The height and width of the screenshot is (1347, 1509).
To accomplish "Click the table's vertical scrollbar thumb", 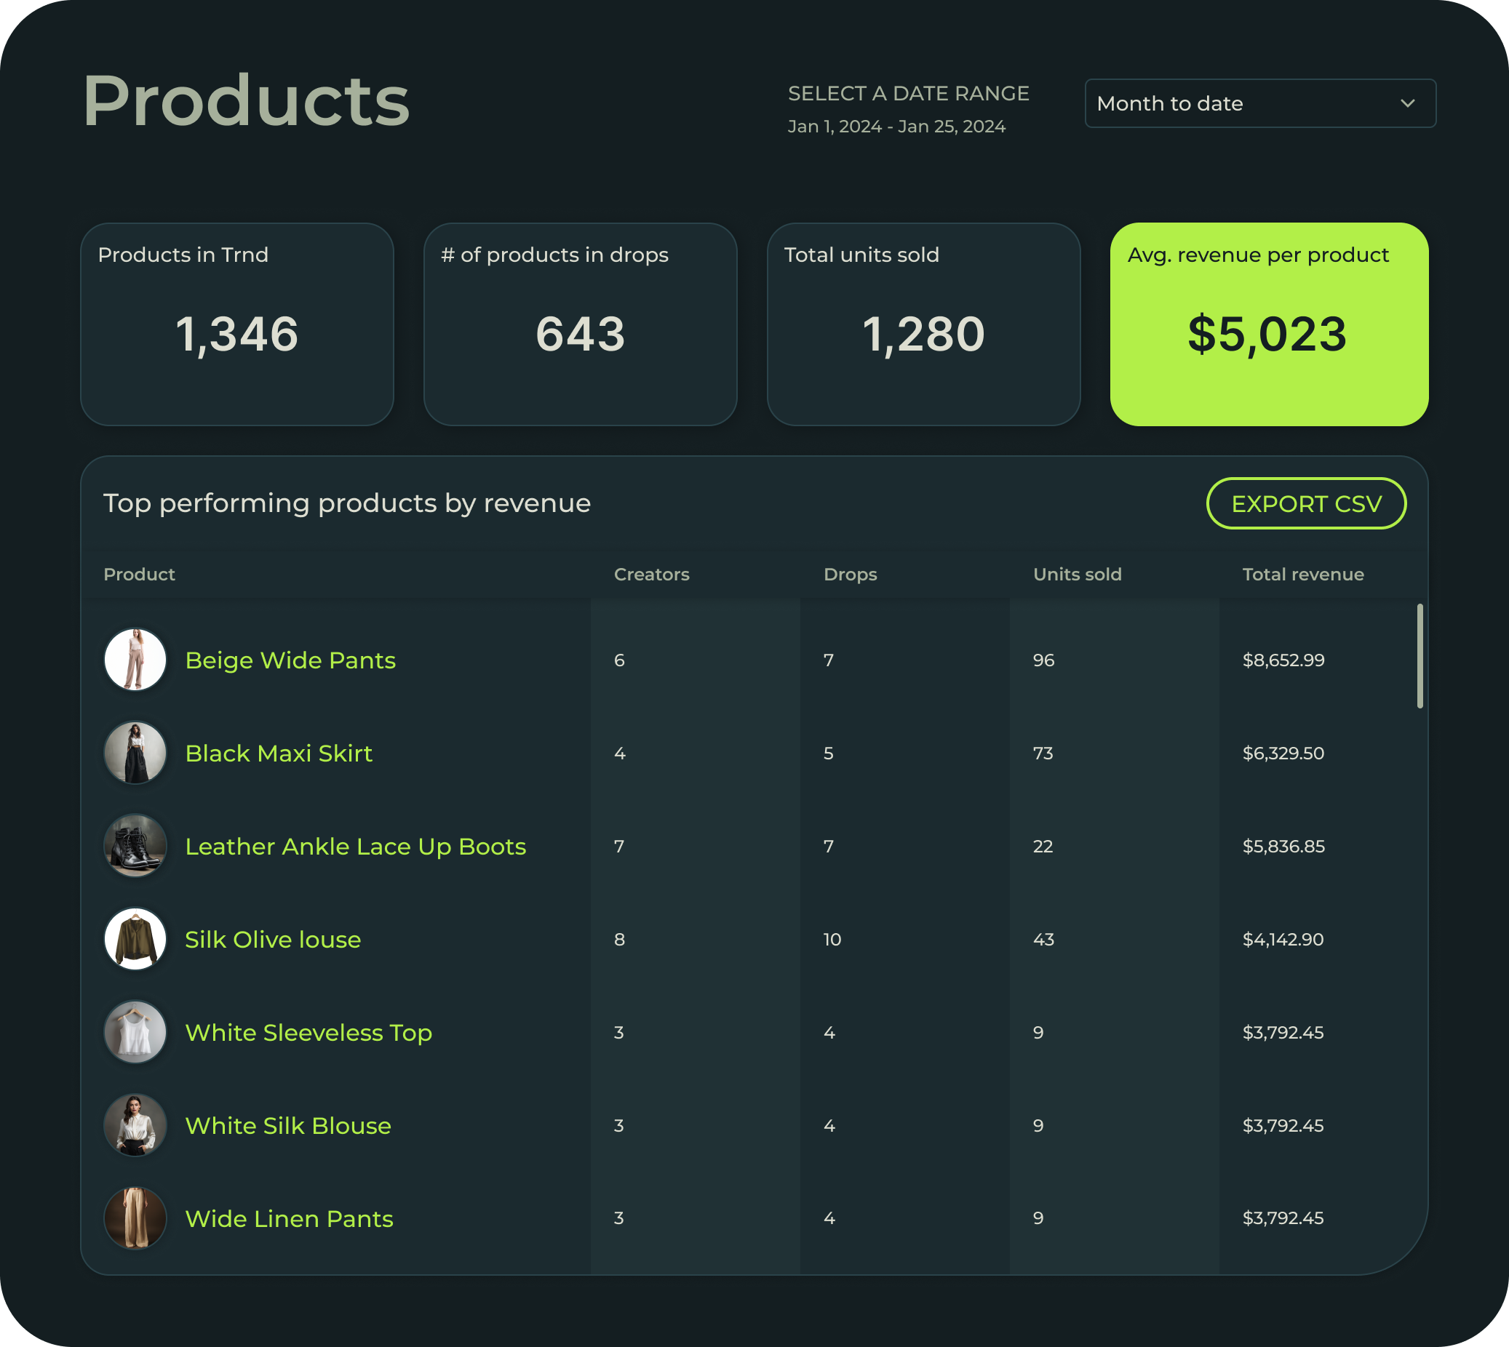I will tap(1420, 656).
